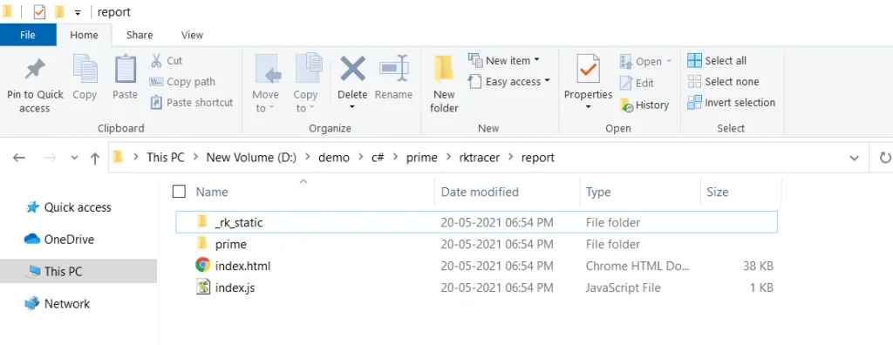Toggle the select-all items checkbox

point(179,192)
